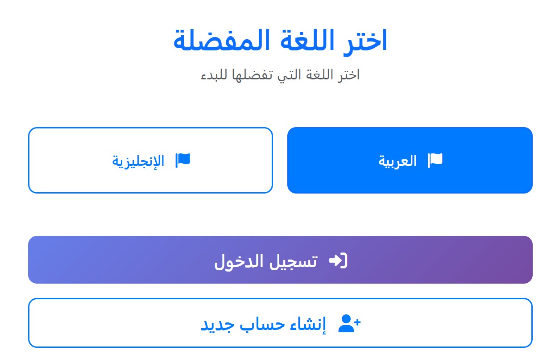Click the person-plus icon for account creation
Viewport: 555px width, 363px height.
click(350, 322)
